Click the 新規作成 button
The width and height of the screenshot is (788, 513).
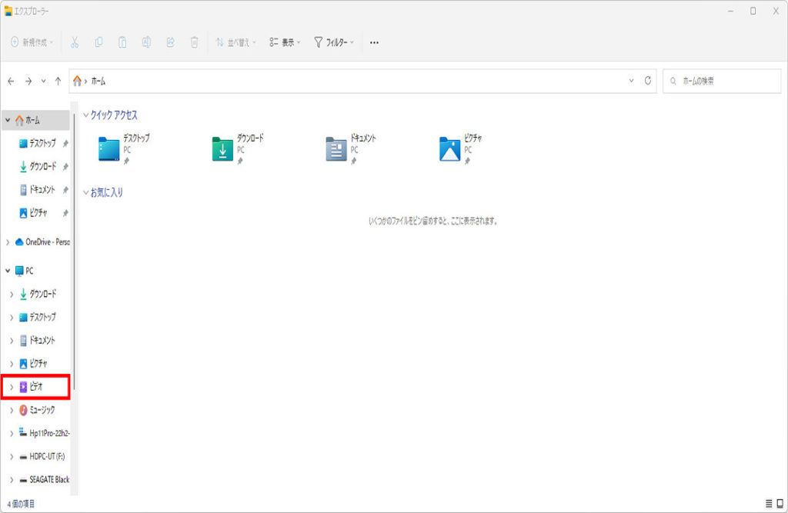pyautogui.click(x=32, y=42)
